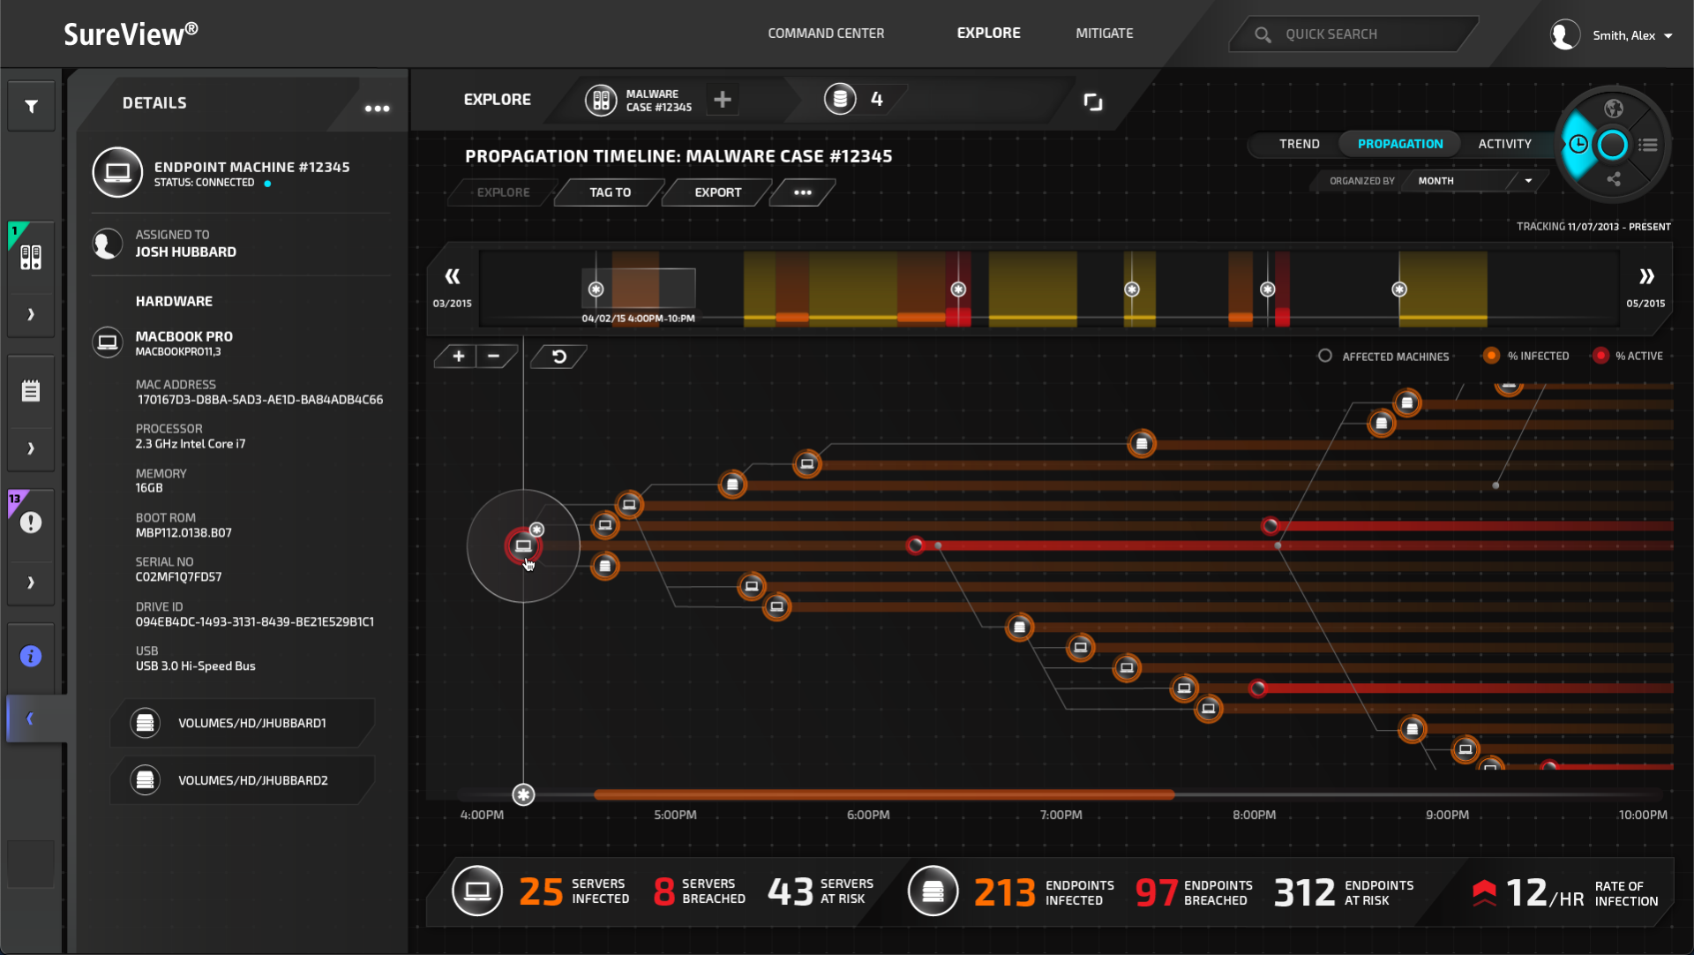
Task: Click the expand window icon in Explore bar
Action: click(1093, 102)
